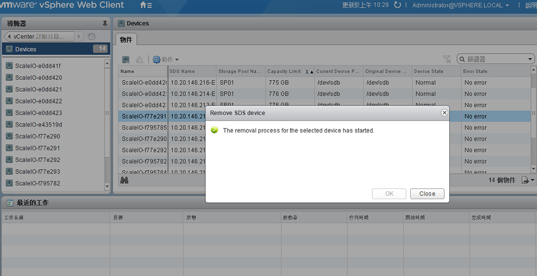Click the clear filter funnel icon
Image resolution: width=537 pixels, height=276 pixels.
click(447, 59)
